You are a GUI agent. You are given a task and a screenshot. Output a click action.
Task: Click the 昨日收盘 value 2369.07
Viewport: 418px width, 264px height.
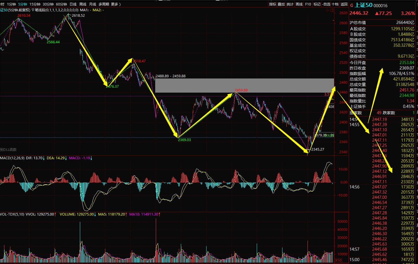point(407,68)
